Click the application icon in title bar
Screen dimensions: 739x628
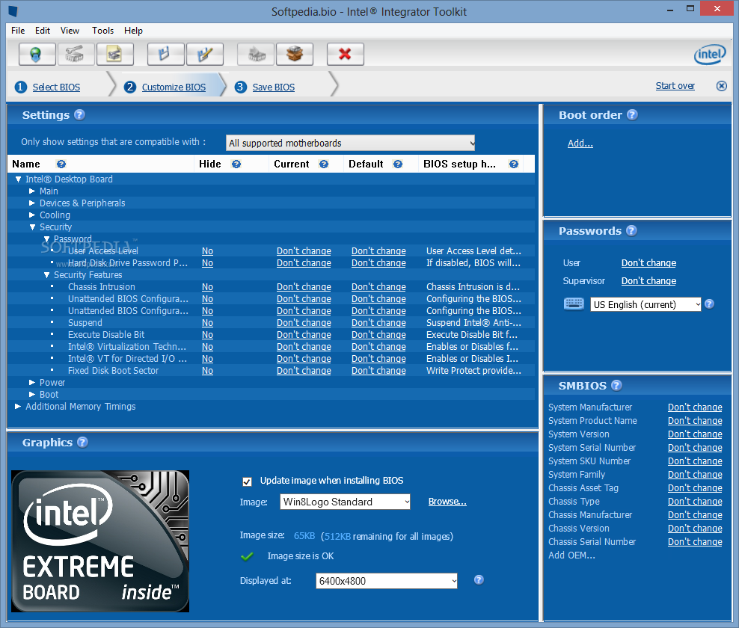click(13, 11)
